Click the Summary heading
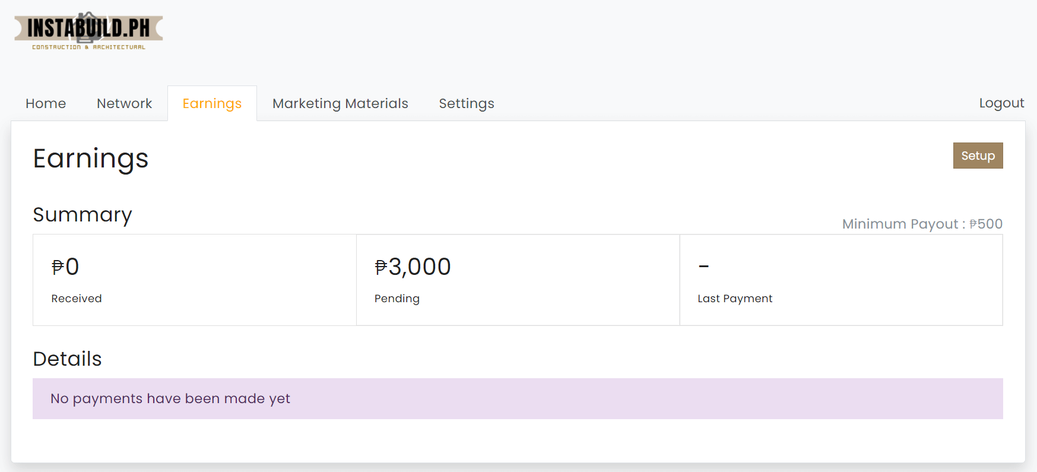 83,215
